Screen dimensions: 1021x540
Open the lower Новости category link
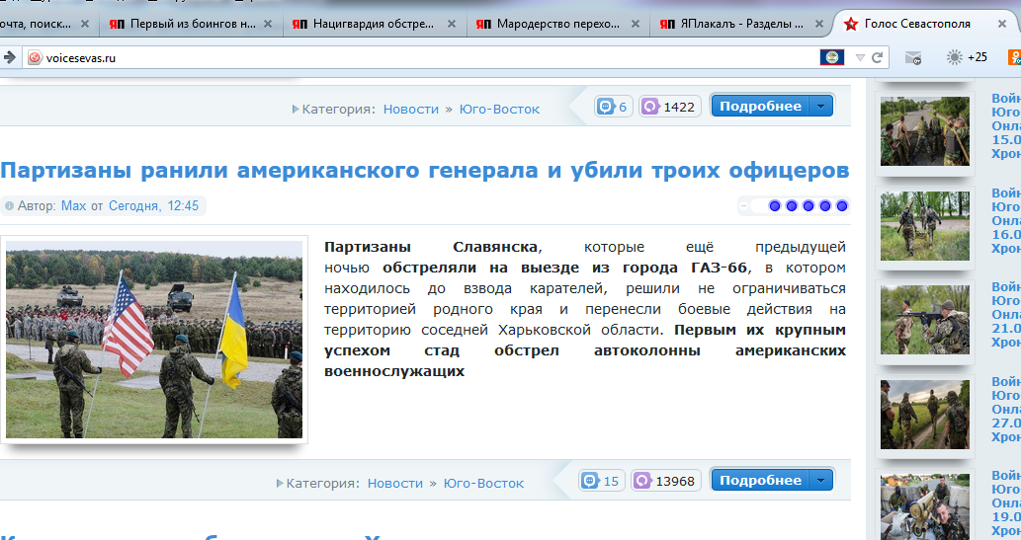tap(395, 484)
